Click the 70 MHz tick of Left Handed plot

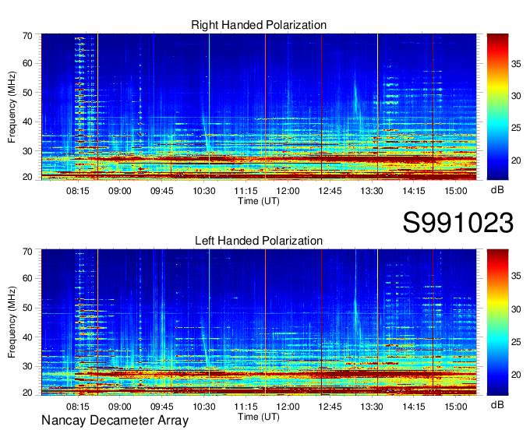[27, 252]
